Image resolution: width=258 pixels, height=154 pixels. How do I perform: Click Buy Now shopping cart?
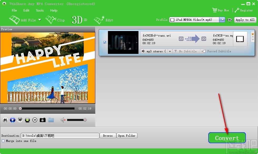pos(221,10)
